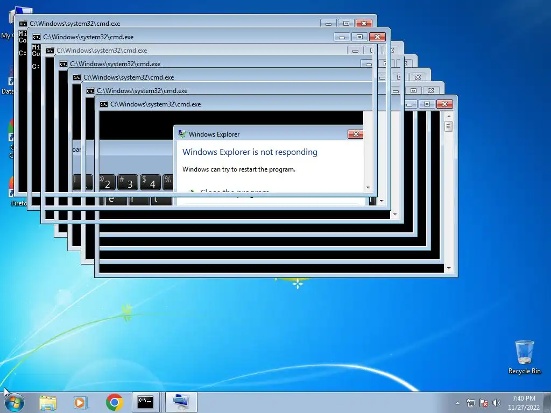Image resolution: width=551 pixels, height=413 pixels.
Task: Open the network status tray icon
Action: click(x=470, y=403)
